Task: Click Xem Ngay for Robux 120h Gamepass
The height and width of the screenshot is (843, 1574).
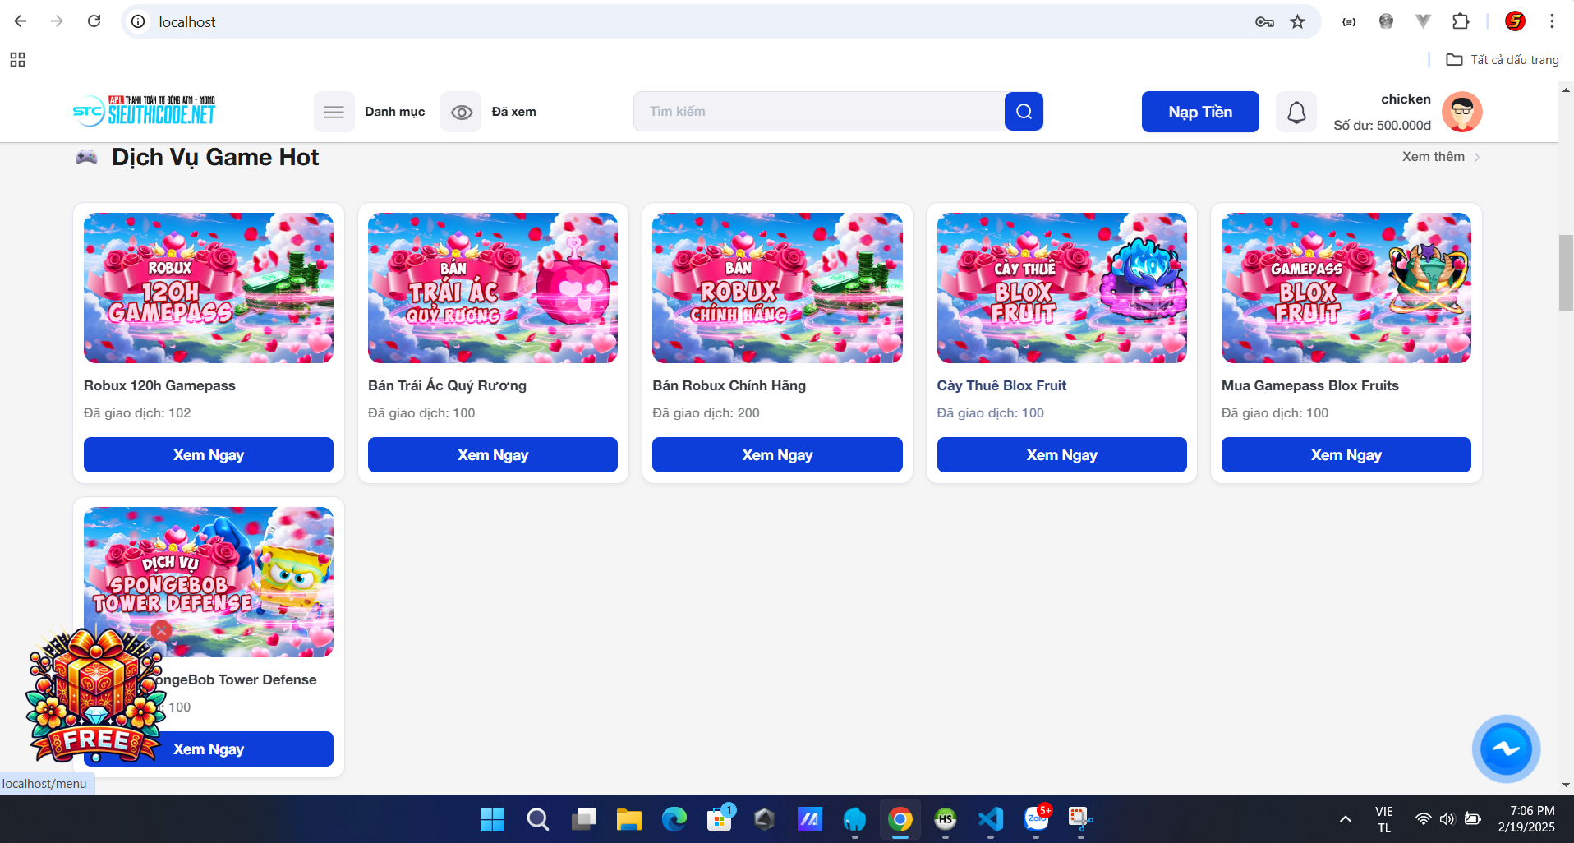Action: coord(209,455)
